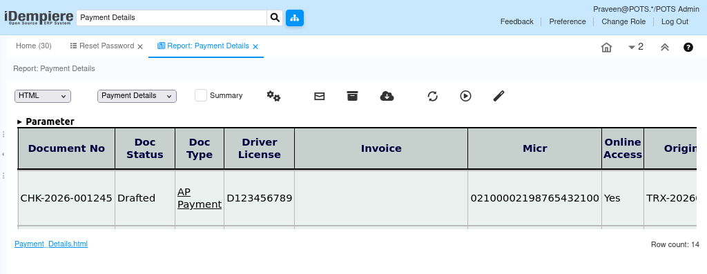
Task: Click the Row count: 14 text
Action: [x=675, y=245]
